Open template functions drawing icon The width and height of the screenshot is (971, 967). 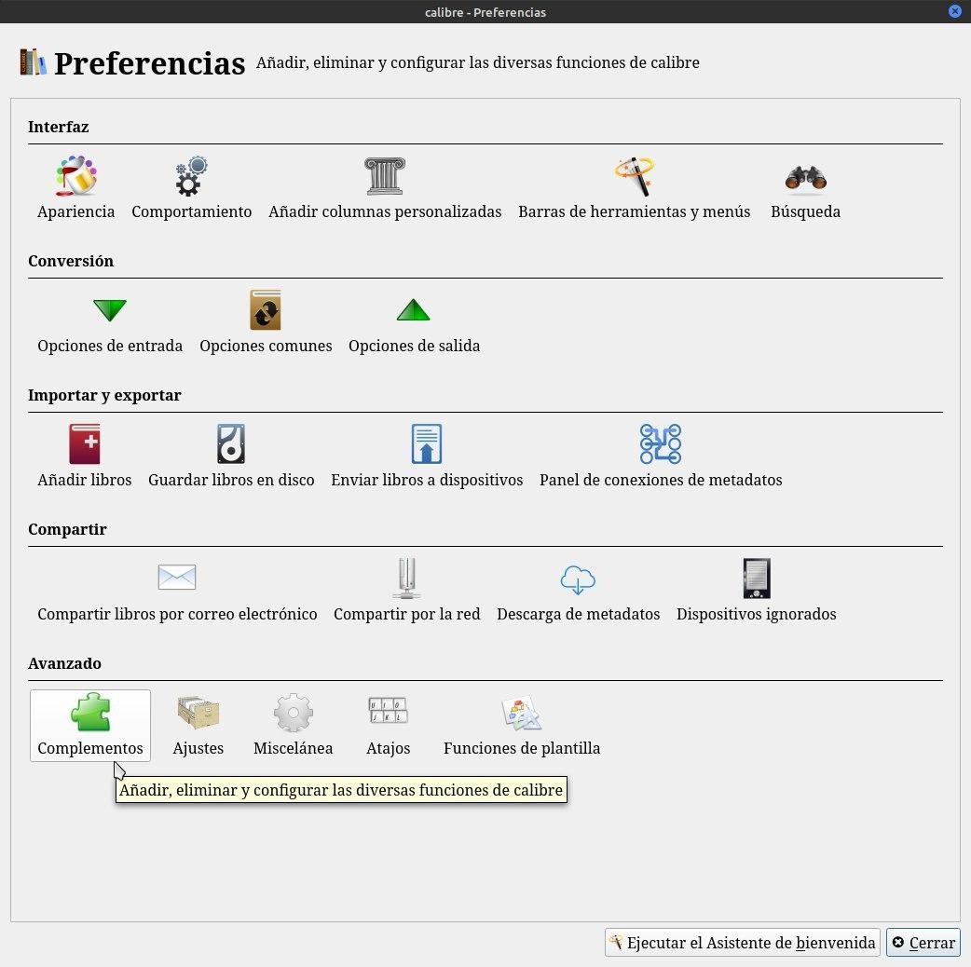tap(522, 713)
